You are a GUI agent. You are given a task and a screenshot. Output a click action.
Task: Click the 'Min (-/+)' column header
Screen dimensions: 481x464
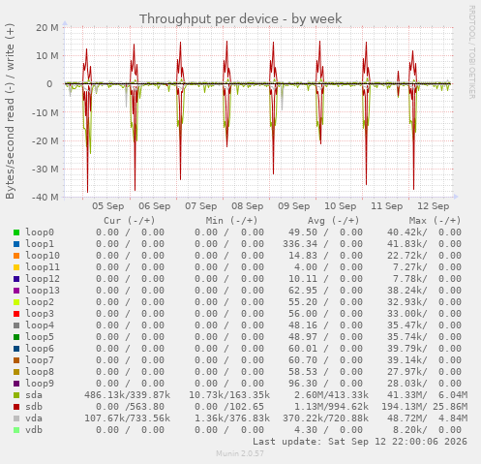click(232, 221)
